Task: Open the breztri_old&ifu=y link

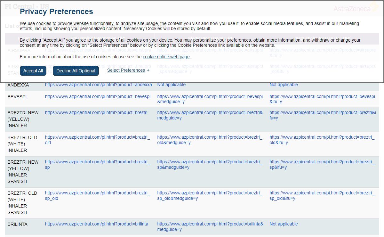Action: click(x=322, y=140)
